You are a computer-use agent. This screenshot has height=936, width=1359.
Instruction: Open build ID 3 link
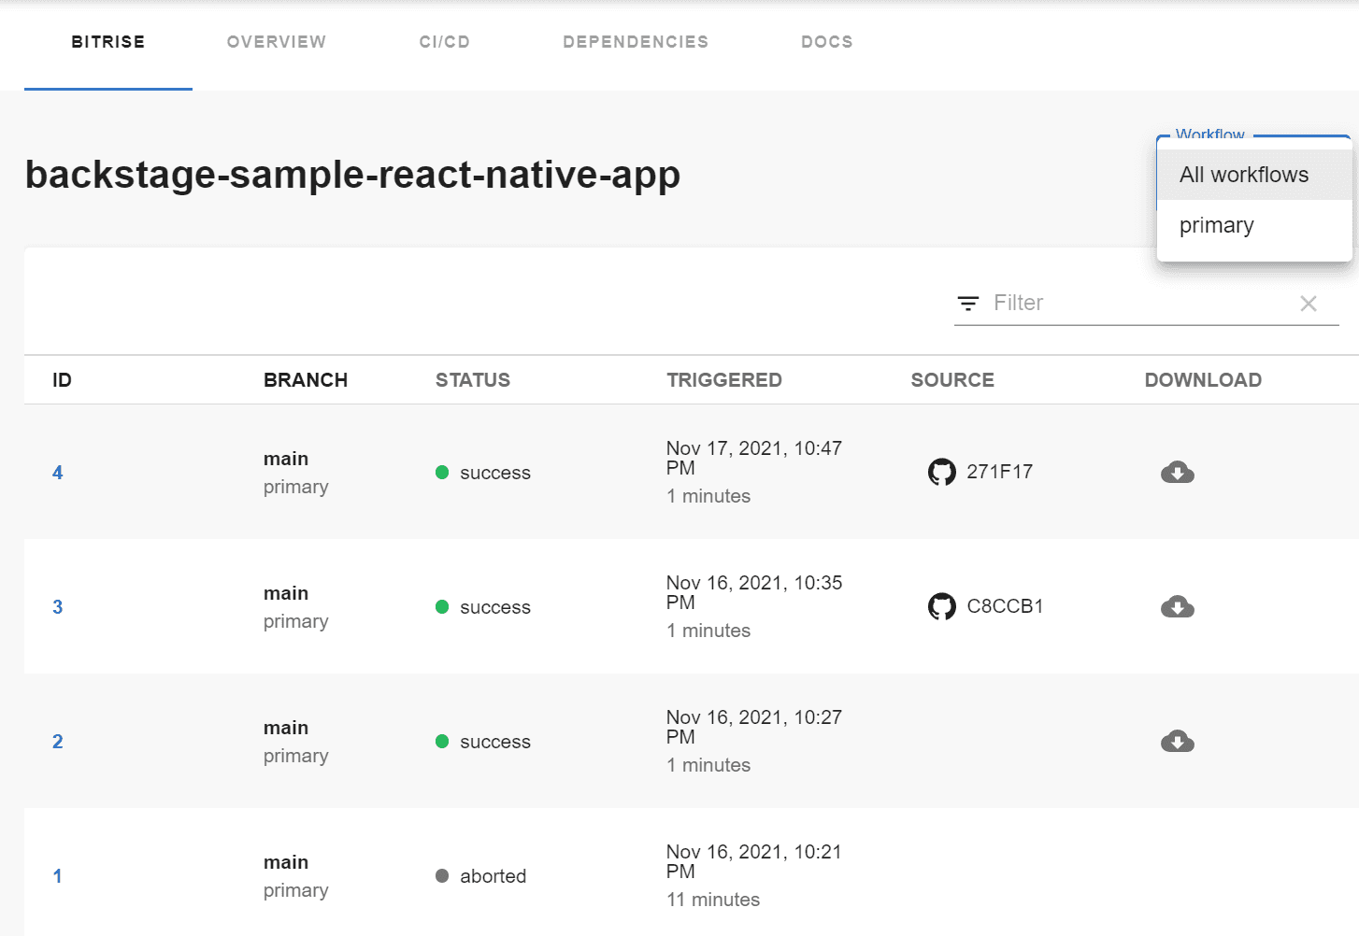(x=58, y=607)
